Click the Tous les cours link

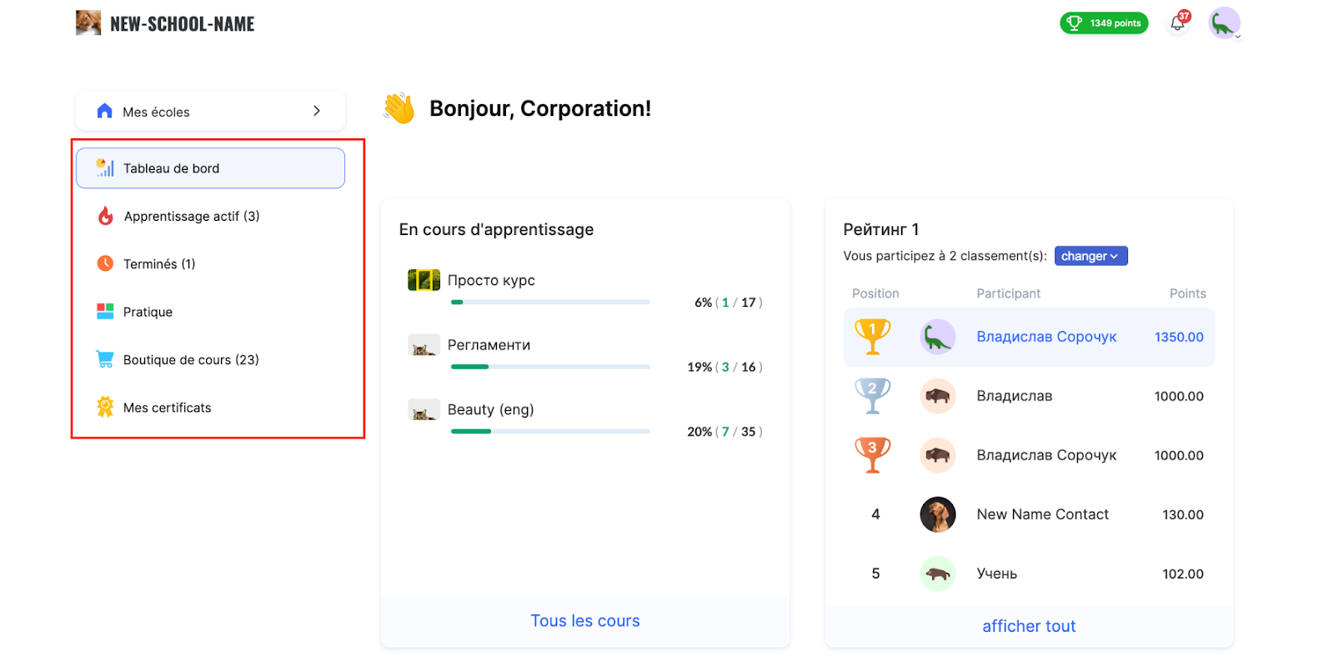(585, 621)
